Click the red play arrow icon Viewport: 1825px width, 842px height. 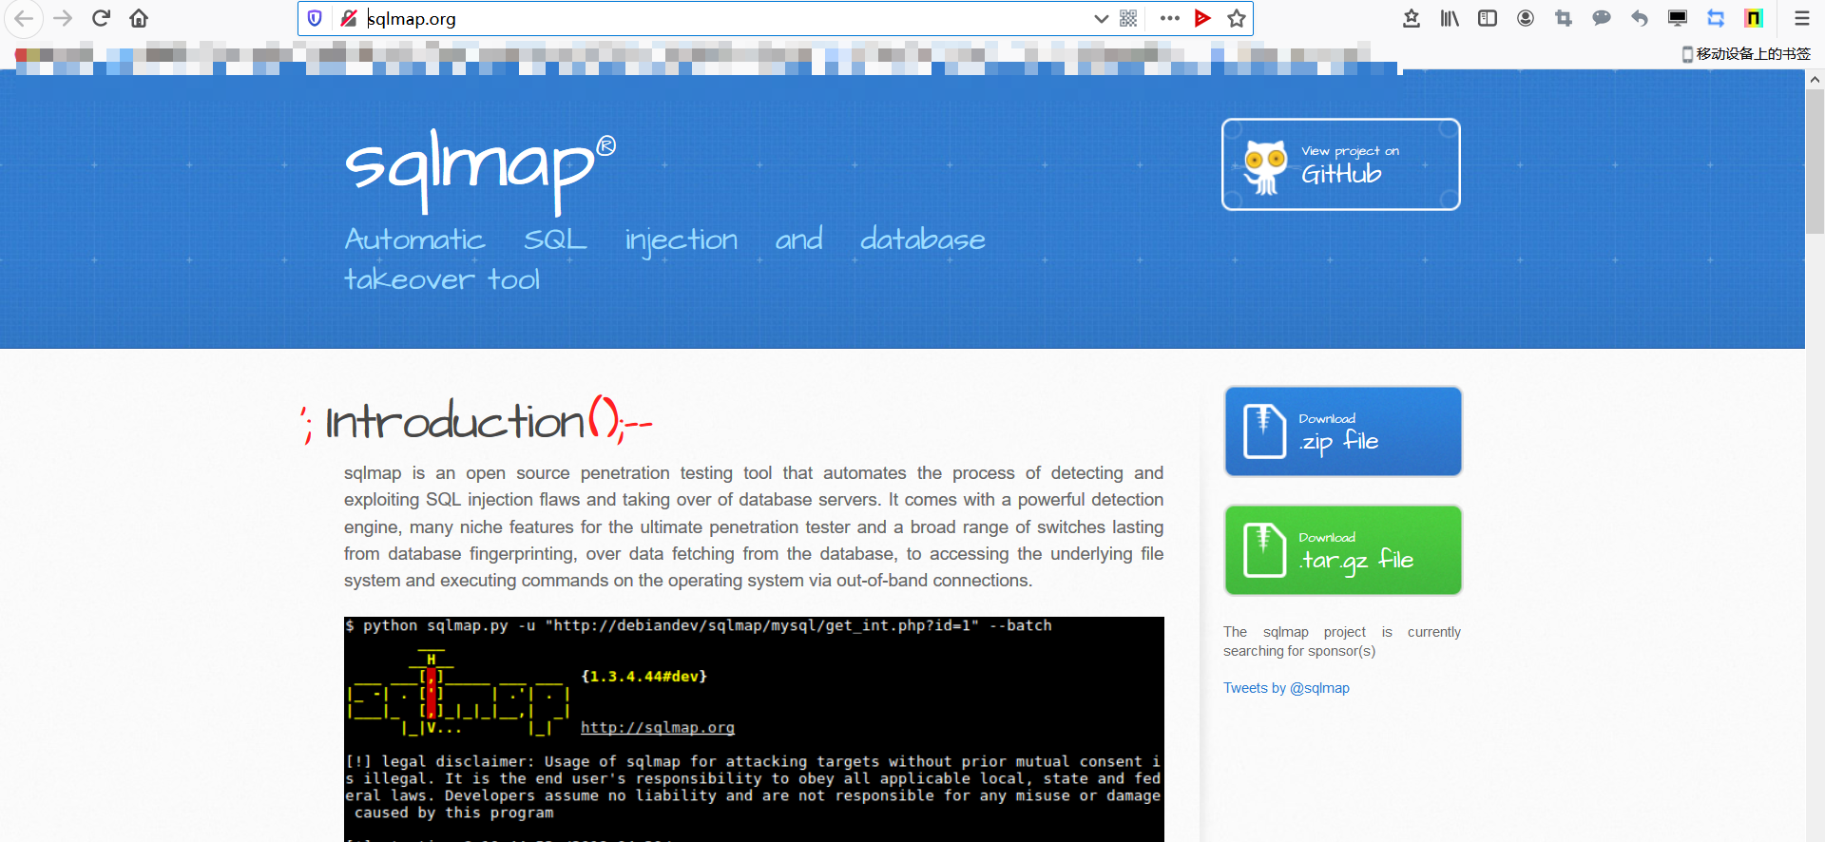[x=1202, y=18]
